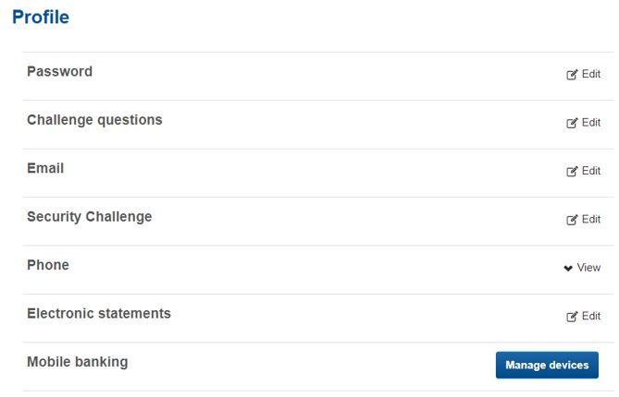Click the Email edit pencil icon
Screen dimensions: 619x397
(x=572, y=172)
